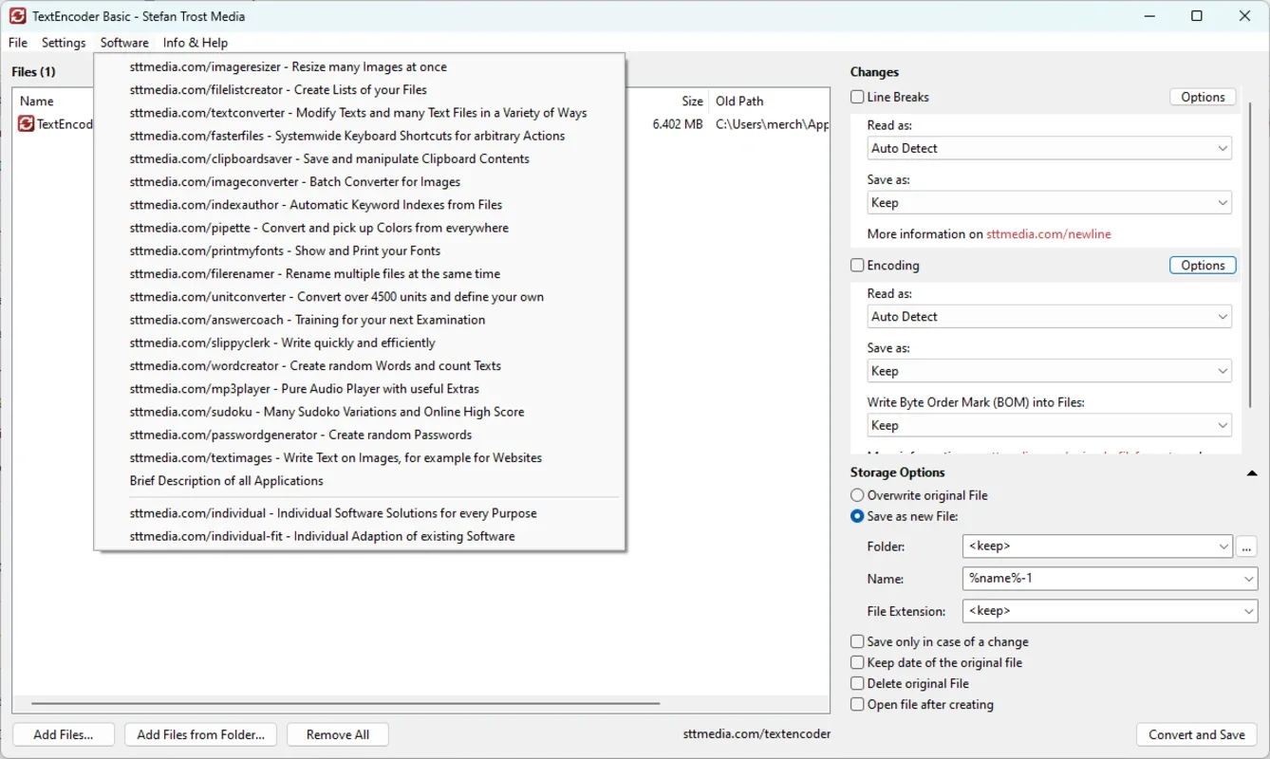Open the slippyclerk menu entry
Screen dimensions: 1270x759
click(359, 342)
